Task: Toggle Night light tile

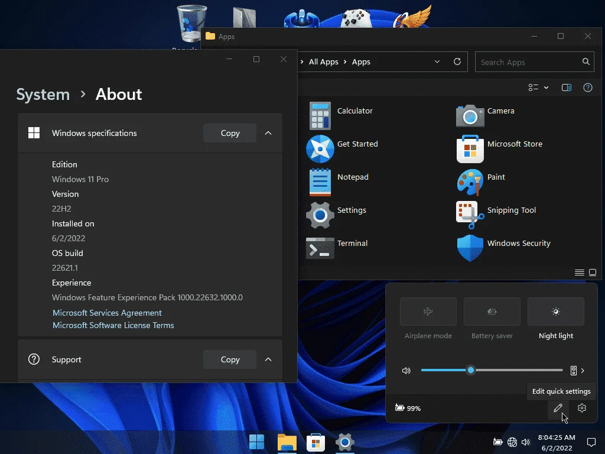Action: [x=555, y=312]
